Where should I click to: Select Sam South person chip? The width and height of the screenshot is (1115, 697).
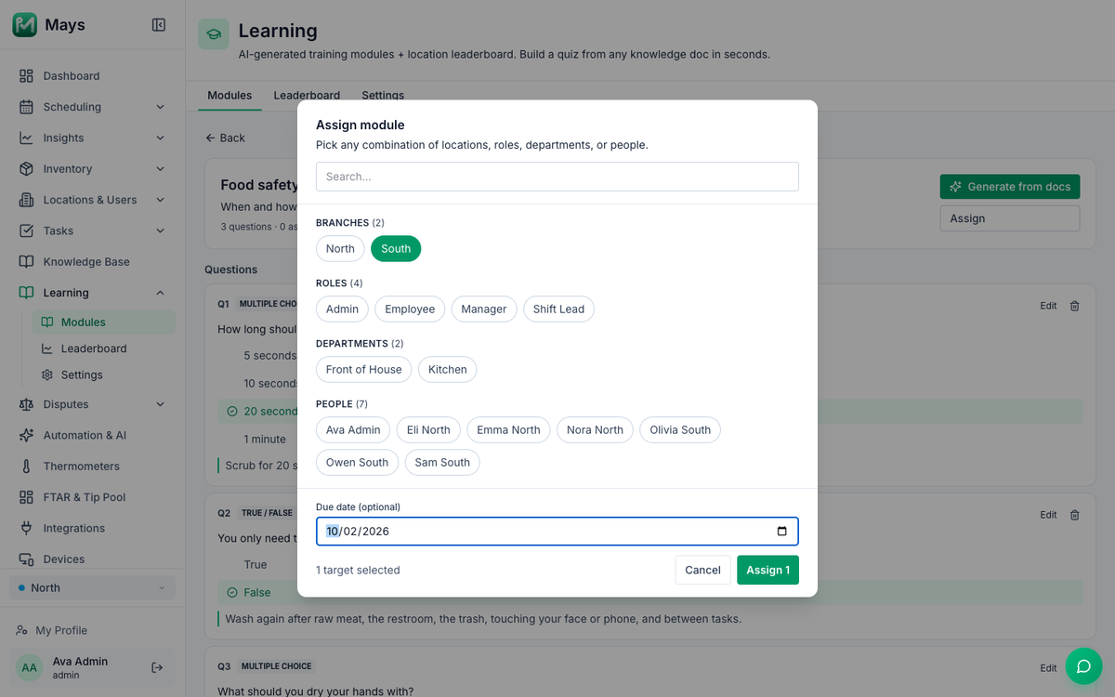pos(442,463)
